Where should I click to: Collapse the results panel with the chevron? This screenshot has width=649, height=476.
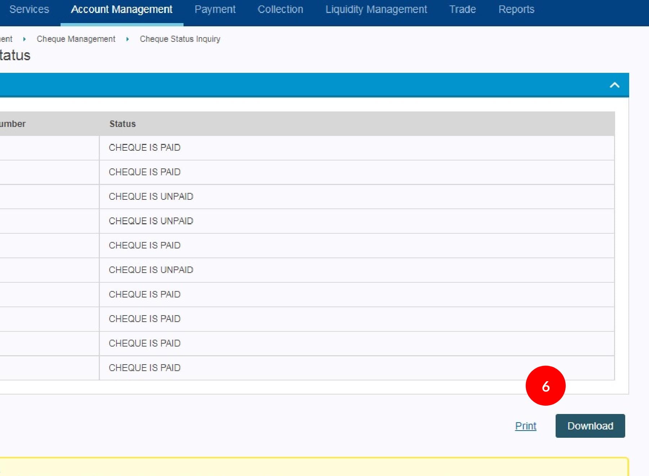(x=614, y=85)
